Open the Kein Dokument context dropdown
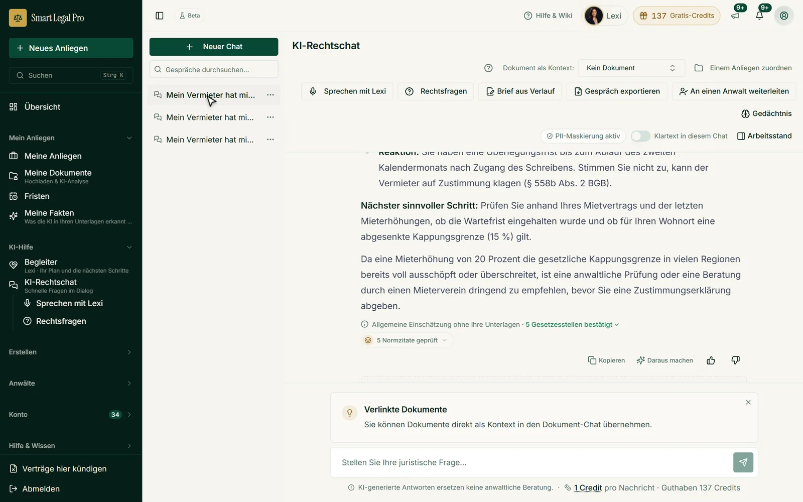The height and width of the screenshot is (502, 803). (x=631, y=68)
